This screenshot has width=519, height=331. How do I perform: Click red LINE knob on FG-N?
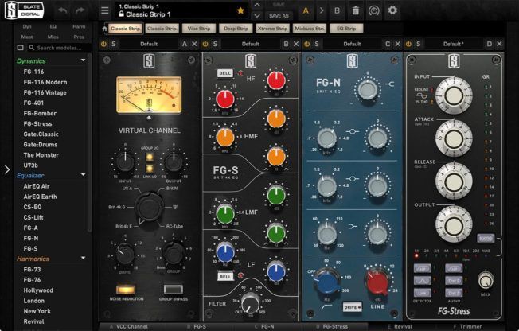point(377,282)
